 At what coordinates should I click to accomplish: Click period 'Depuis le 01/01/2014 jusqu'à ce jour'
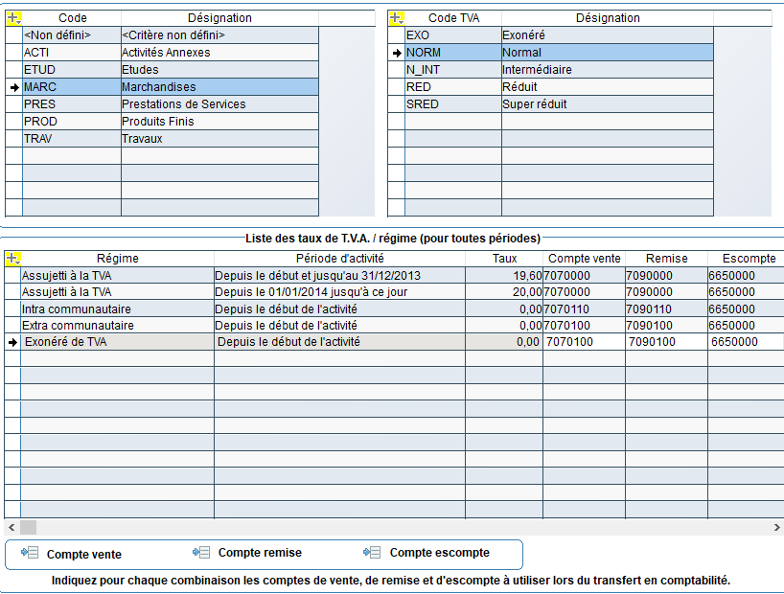pos(340,292)
